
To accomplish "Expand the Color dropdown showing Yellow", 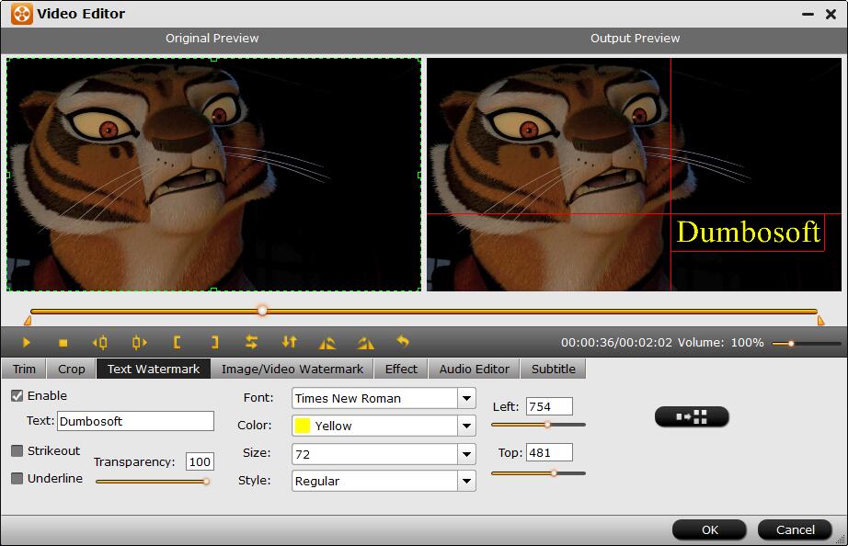I will click(466, 427).
